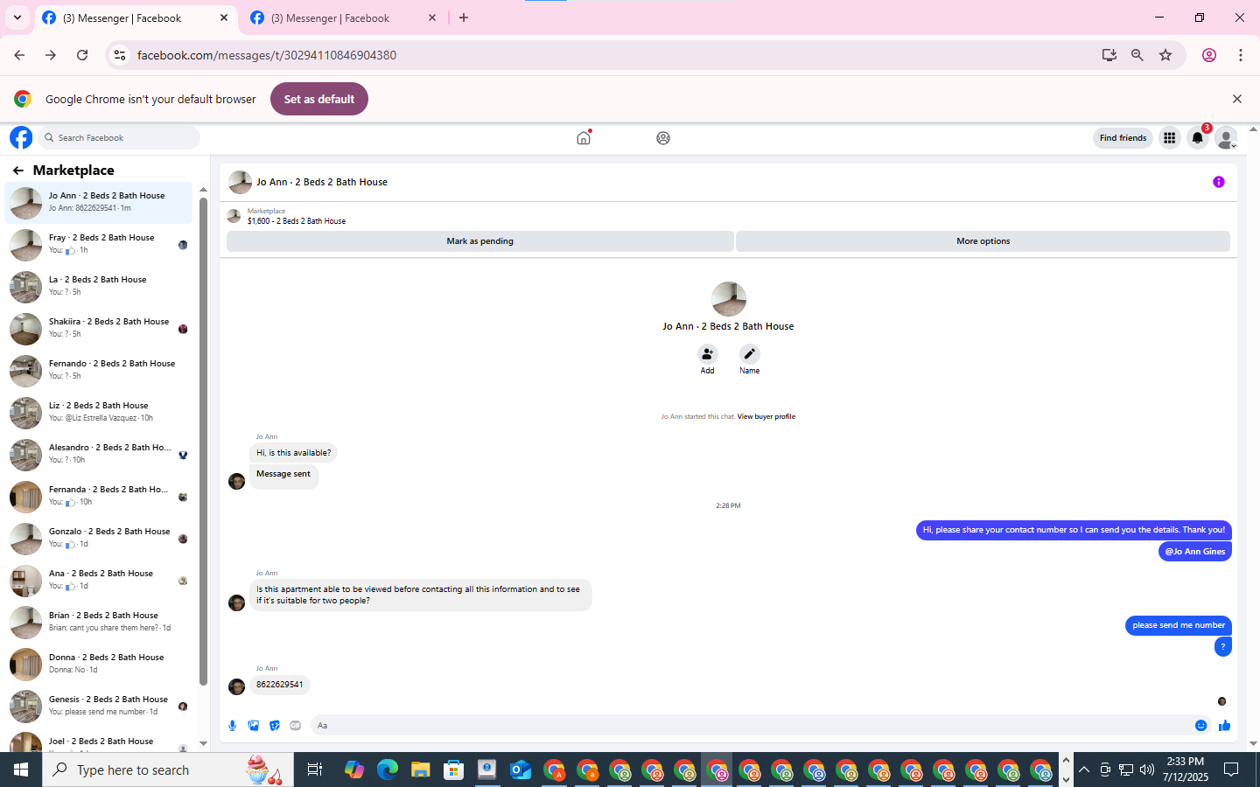Open Shakiira conversation
1260x787 pixels.
click(x=99, y=329)
